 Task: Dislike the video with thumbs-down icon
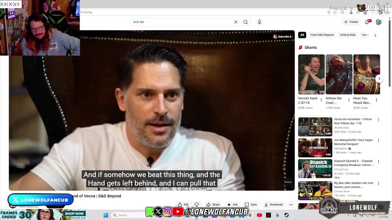[197, 205]
